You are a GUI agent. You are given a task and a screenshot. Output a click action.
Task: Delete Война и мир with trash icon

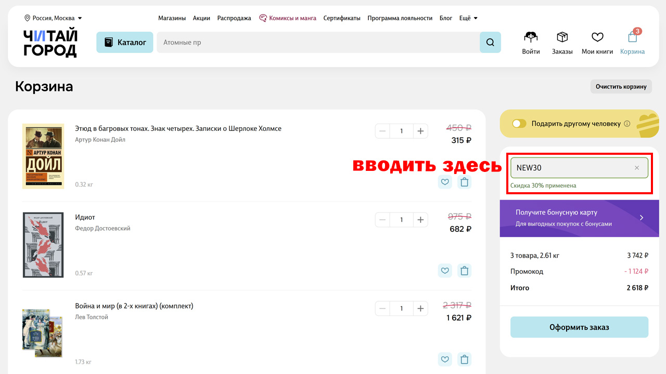(x=464, y=359)
